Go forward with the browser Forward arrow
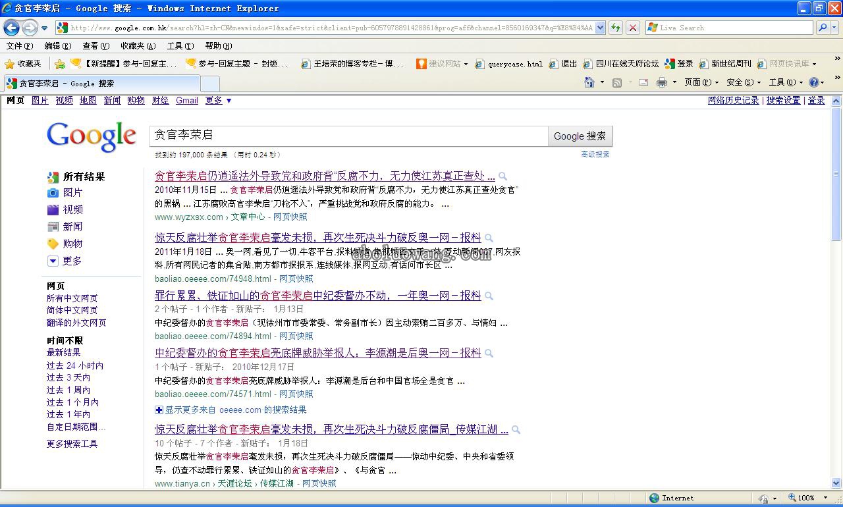Viewport: 843px width, 507px height. [x=30, y=28]
